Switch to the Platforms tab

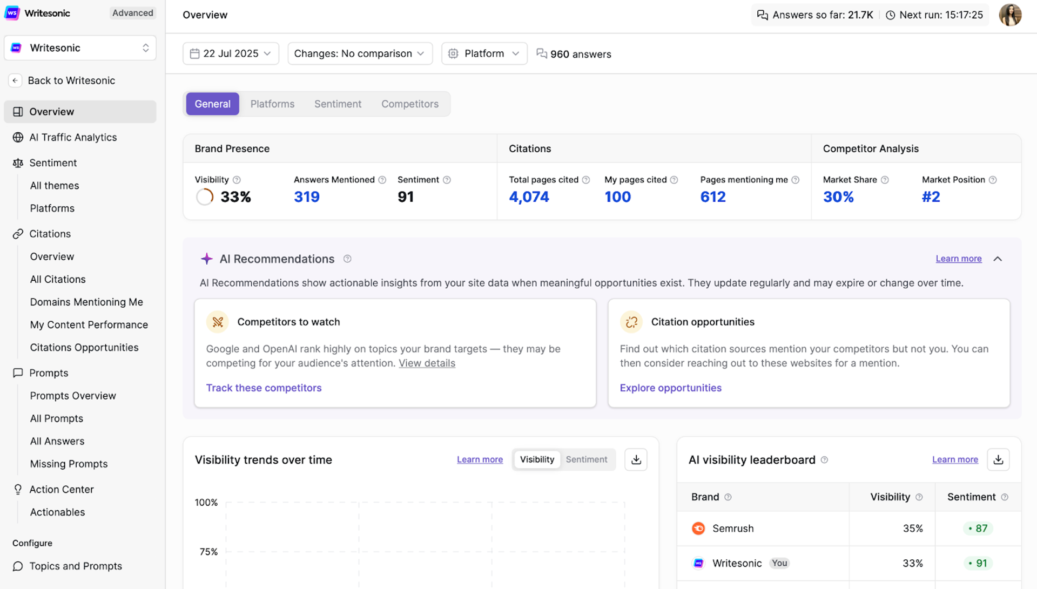click(x=272, y=104)
